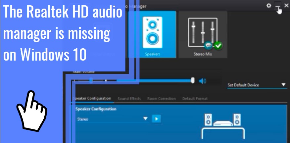This screenshot has width=290, height=143.
Task: Switch to the Default Format tab
Action: point(195,99)
